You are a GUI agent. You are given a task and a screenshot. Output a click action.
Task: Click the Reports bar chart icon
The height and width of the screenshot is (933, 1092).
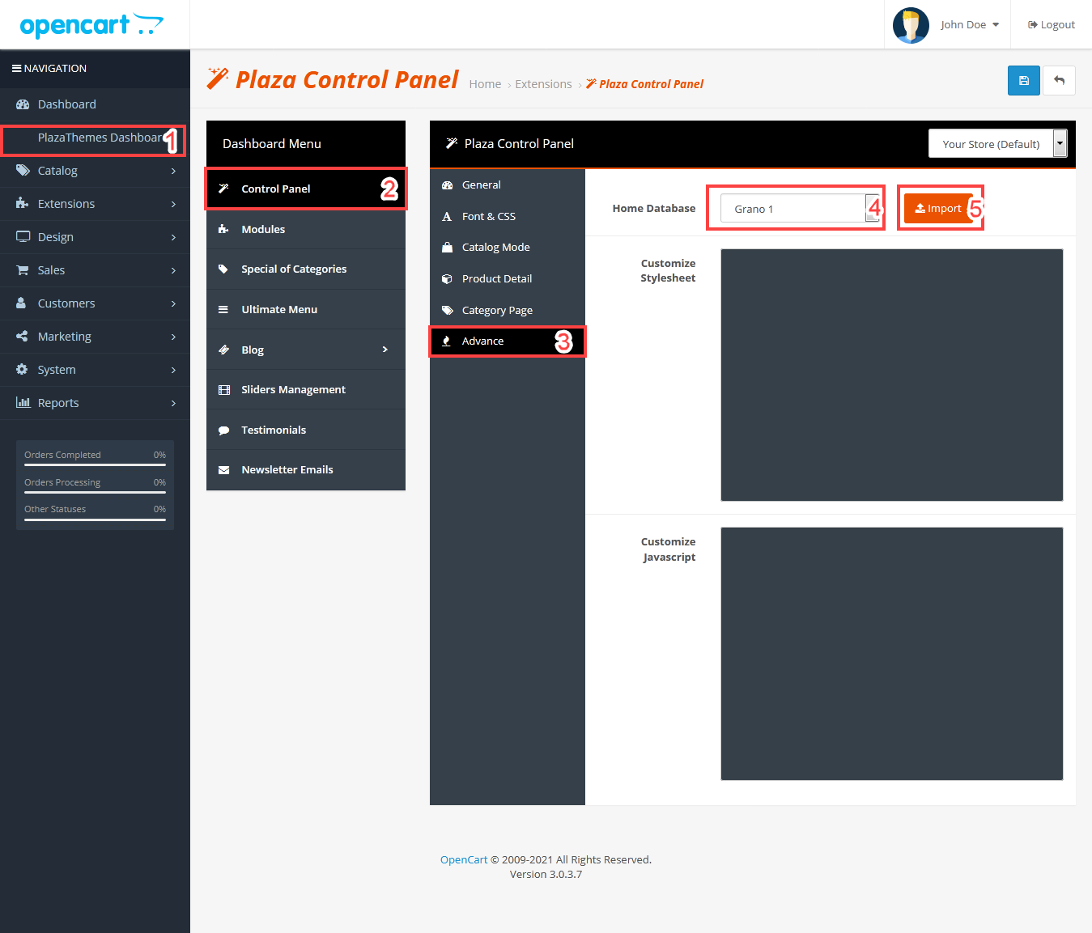point(23,403)
